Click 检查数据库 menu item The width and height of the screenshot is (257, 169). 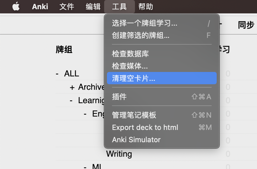(x=130, y=54)
